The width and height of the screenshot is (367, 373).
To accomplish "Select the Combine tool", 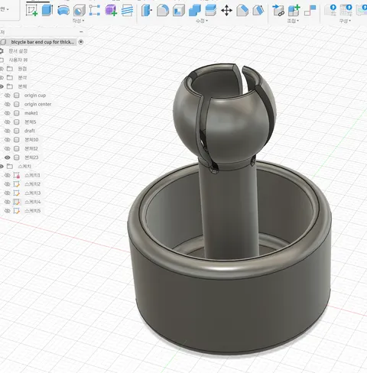I will (x=195, y=11).
